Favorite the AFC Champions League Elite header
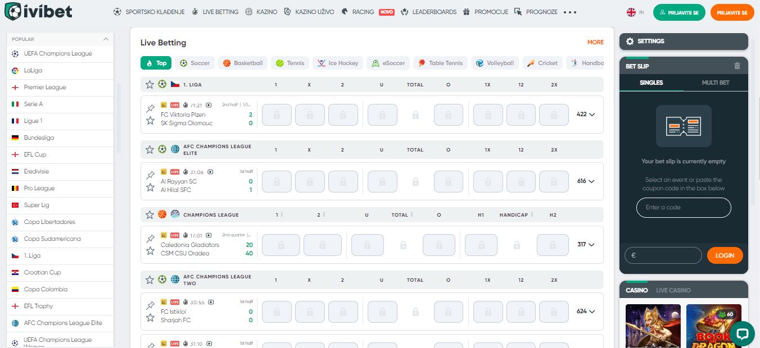 (150, 149)
